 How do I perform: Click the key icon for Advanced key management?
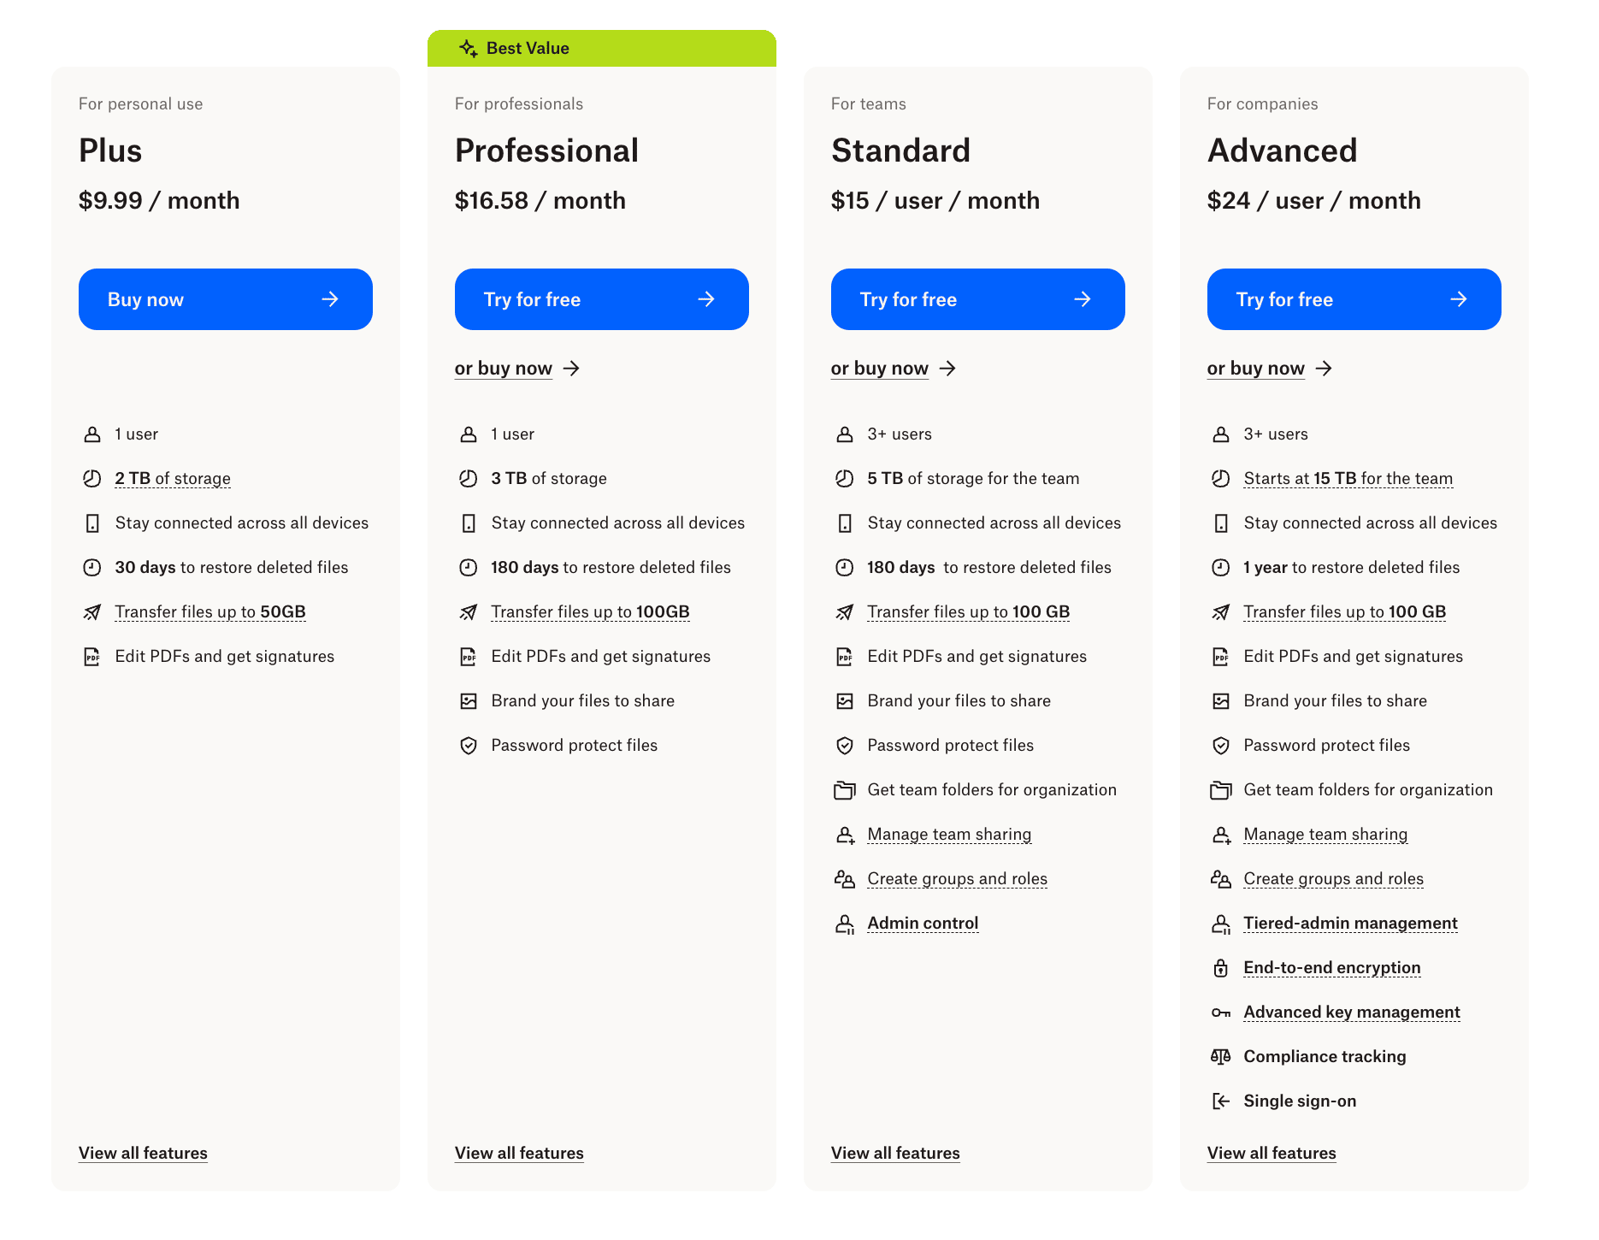1220,1013
